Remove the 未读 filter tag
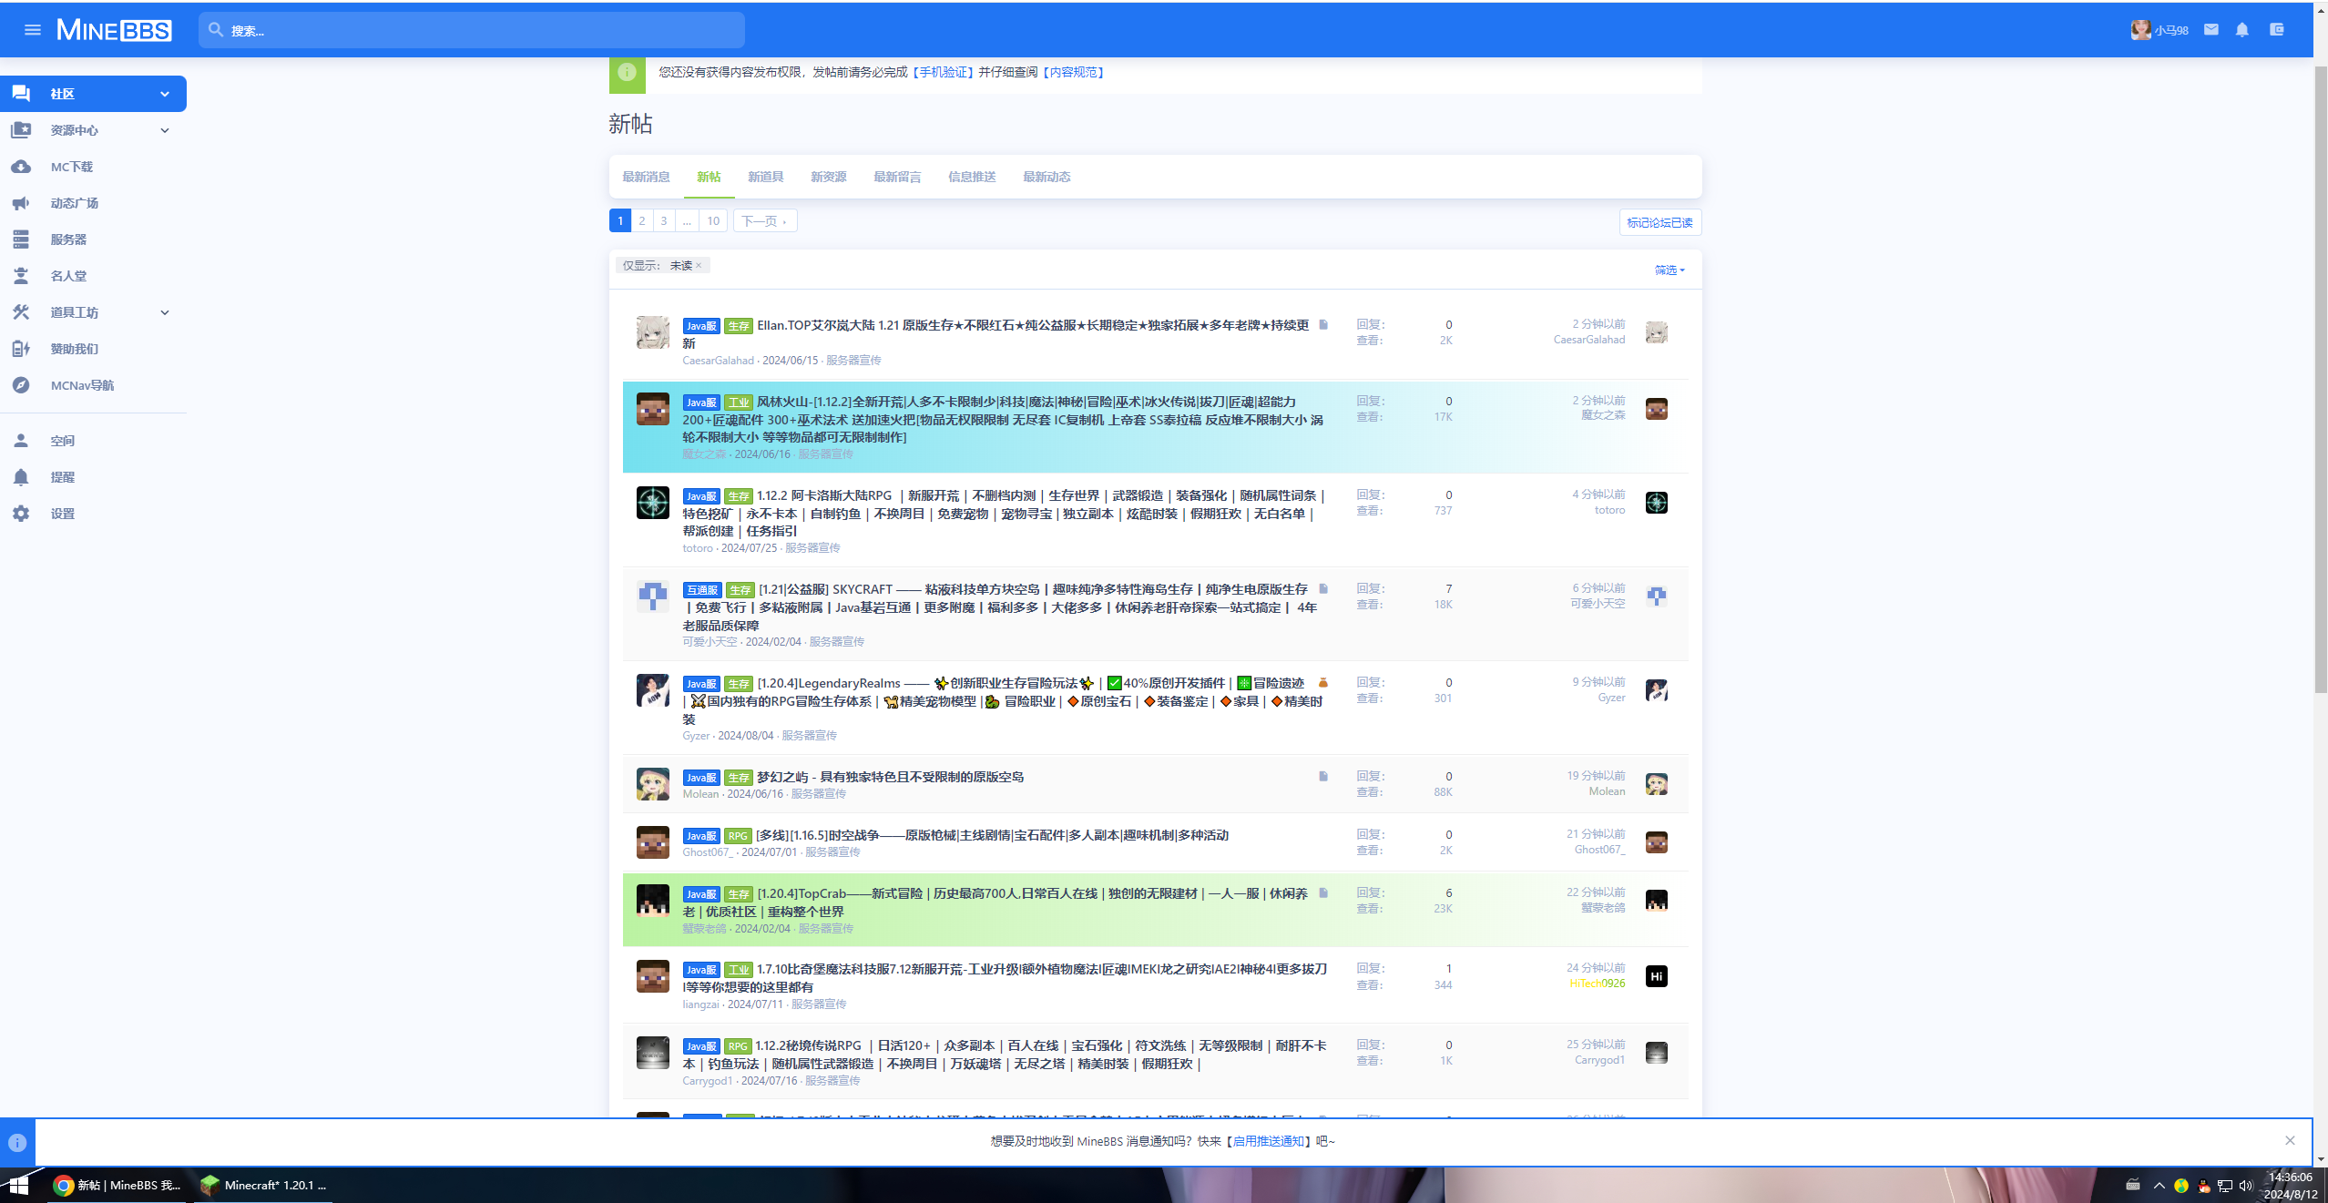The width and height of the screenshot is (2328, 1203). [x=699, y=265]
